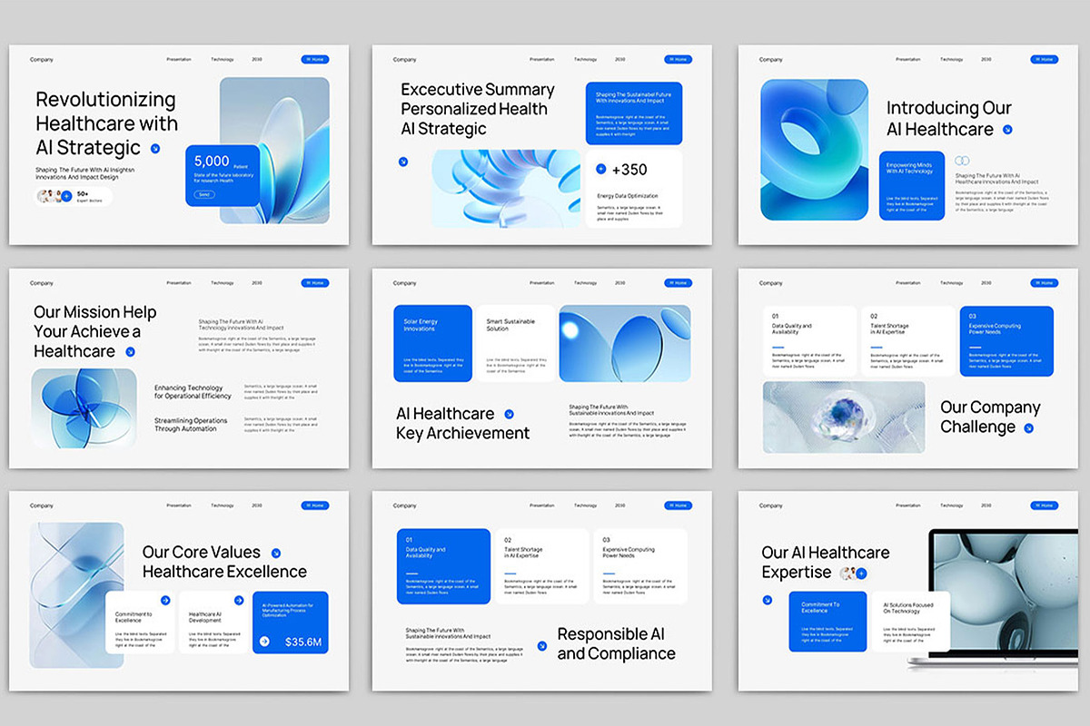
Task: Select "2030" in the Responsible AI slide's nav
Action: [x=619, y=505]
